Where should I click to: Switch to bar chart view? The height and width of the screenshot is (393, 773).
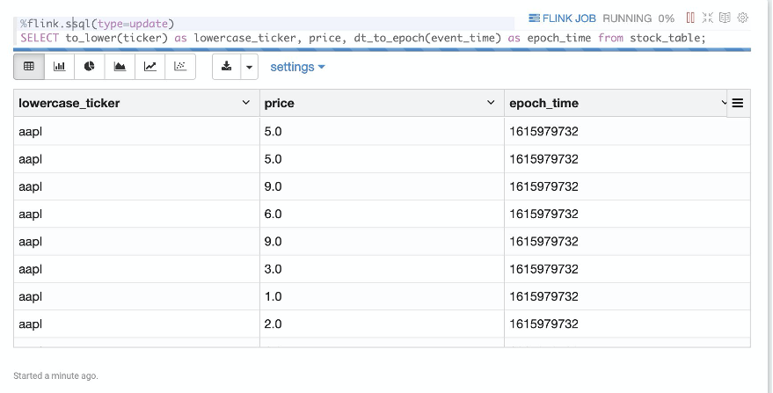[59, 67]
